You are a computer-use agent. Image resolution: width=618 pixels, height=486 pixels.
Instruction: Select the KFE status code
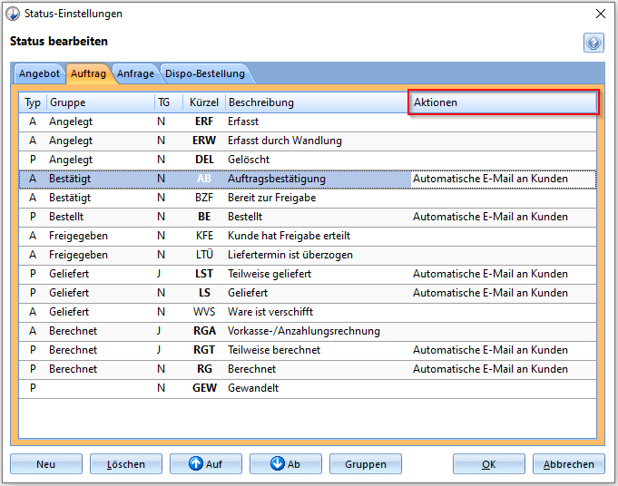(x=204, y=236)
